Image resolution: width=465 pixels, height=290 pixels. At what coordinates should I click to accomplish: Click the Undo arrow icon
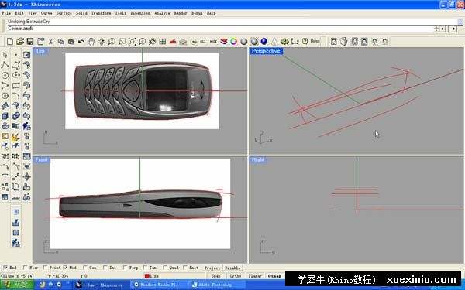81,42
